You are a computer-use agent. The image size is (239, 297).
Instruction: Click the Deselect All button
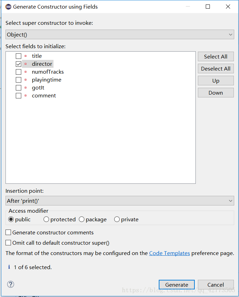click(216, 68)
